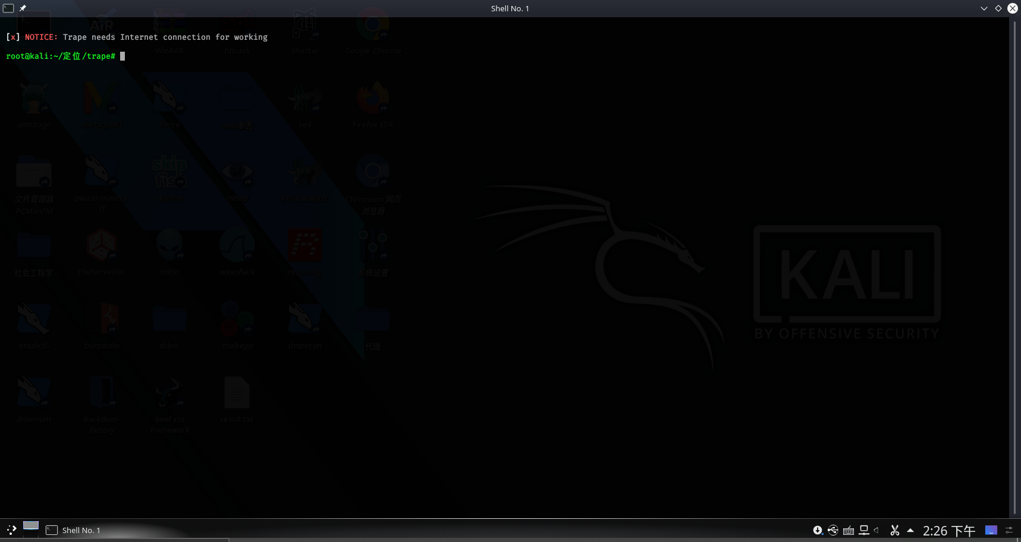
Task: Close the Shell No. 1 terminal window
Action: pos(1013,8)
